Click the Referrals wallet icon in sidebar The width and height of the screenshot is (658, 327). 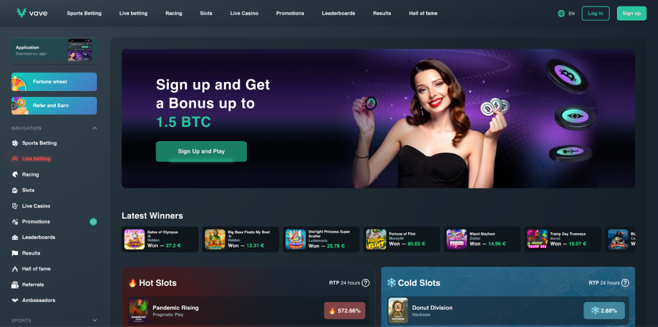click(x=15, y=285)
